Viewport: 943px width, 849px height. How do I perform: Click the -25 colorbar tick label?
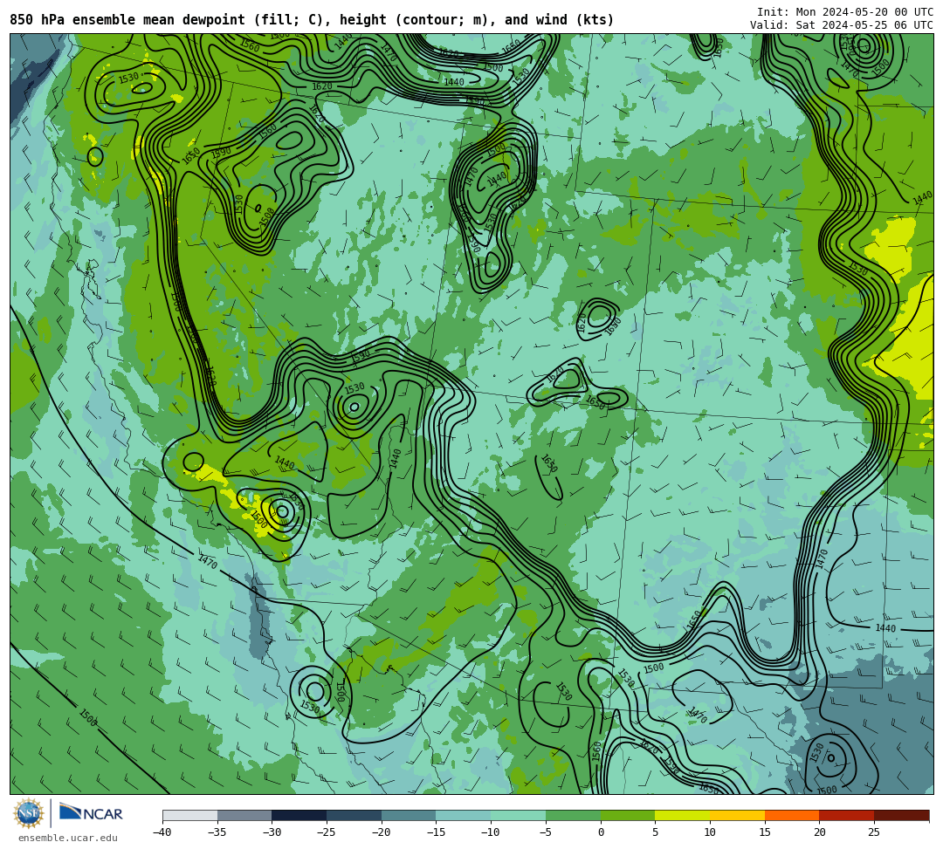(x=327, y=832)
